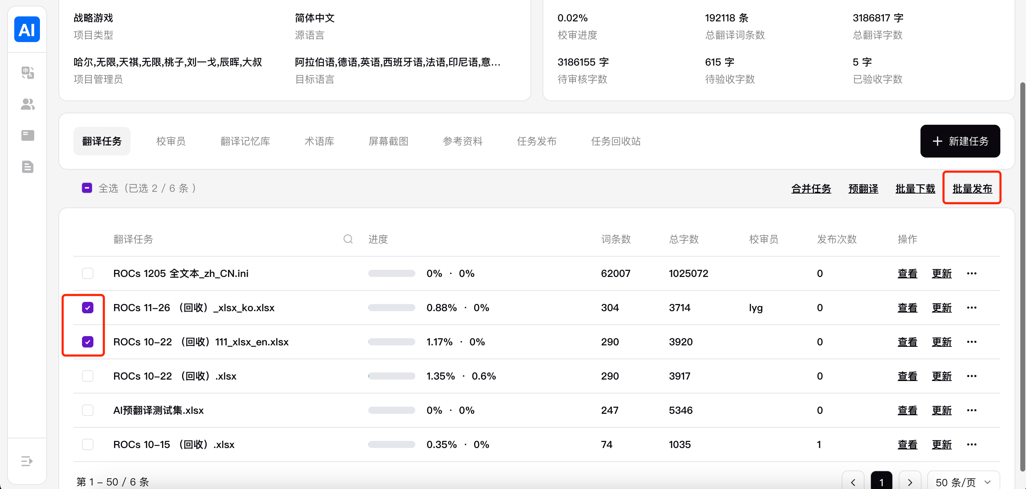Check the ROCs 1205 全文本 task checkbox
1026x489 pixels.
88,274
